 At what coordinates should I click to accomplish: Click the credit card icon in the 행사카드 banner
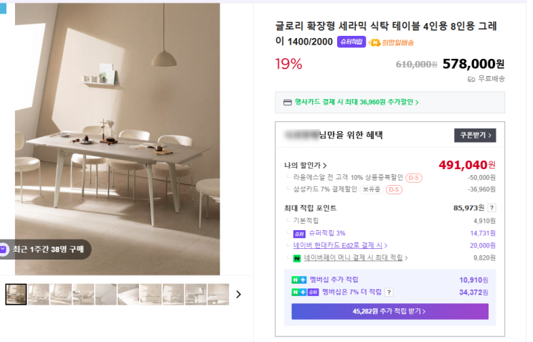pos(287,103)
